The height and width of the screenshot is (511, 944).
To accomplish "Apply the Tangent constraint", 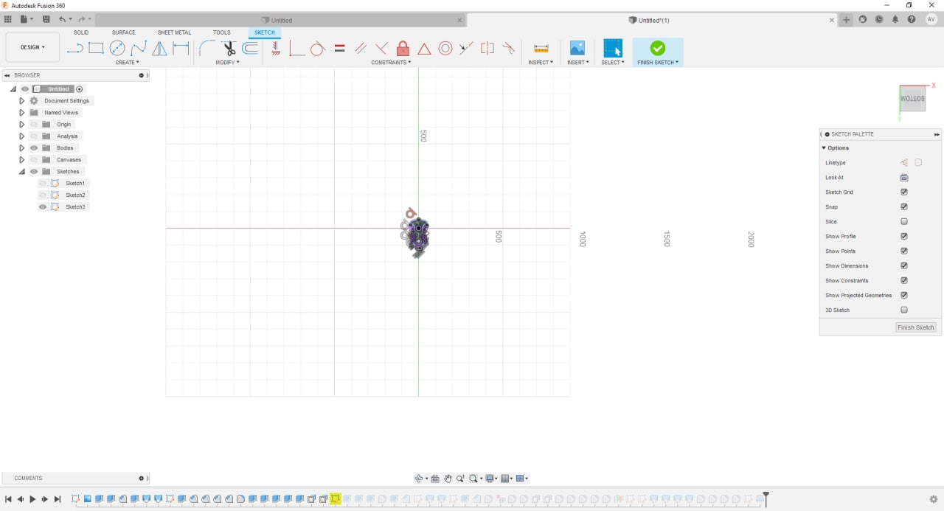I will tap(318, 49).
